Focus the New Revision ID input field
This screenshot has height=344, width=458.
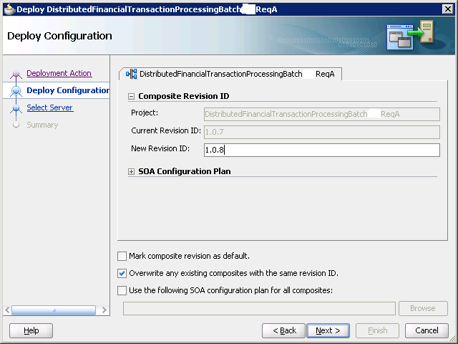tap(322, 150)
